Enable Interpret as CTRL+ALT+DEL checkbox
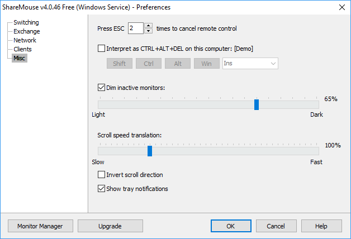Image resolution: width=351 pixels, height=239 pixels. 101,49
